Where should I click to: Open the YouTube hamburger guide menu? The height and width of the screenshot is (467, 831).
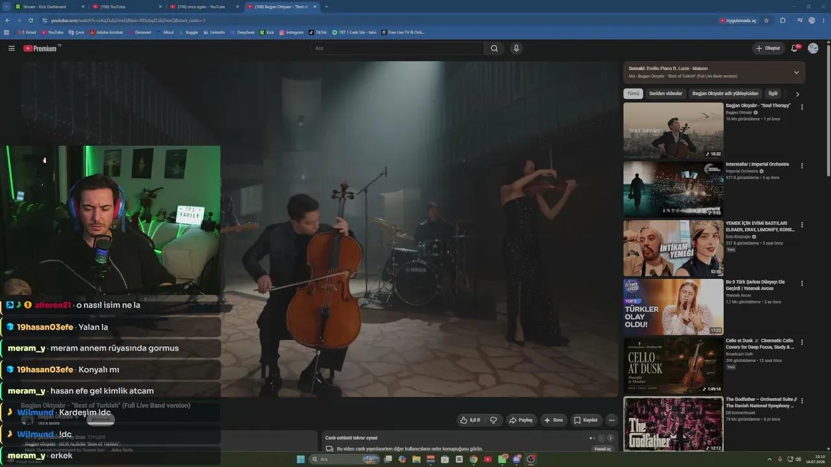pos(12,48)
